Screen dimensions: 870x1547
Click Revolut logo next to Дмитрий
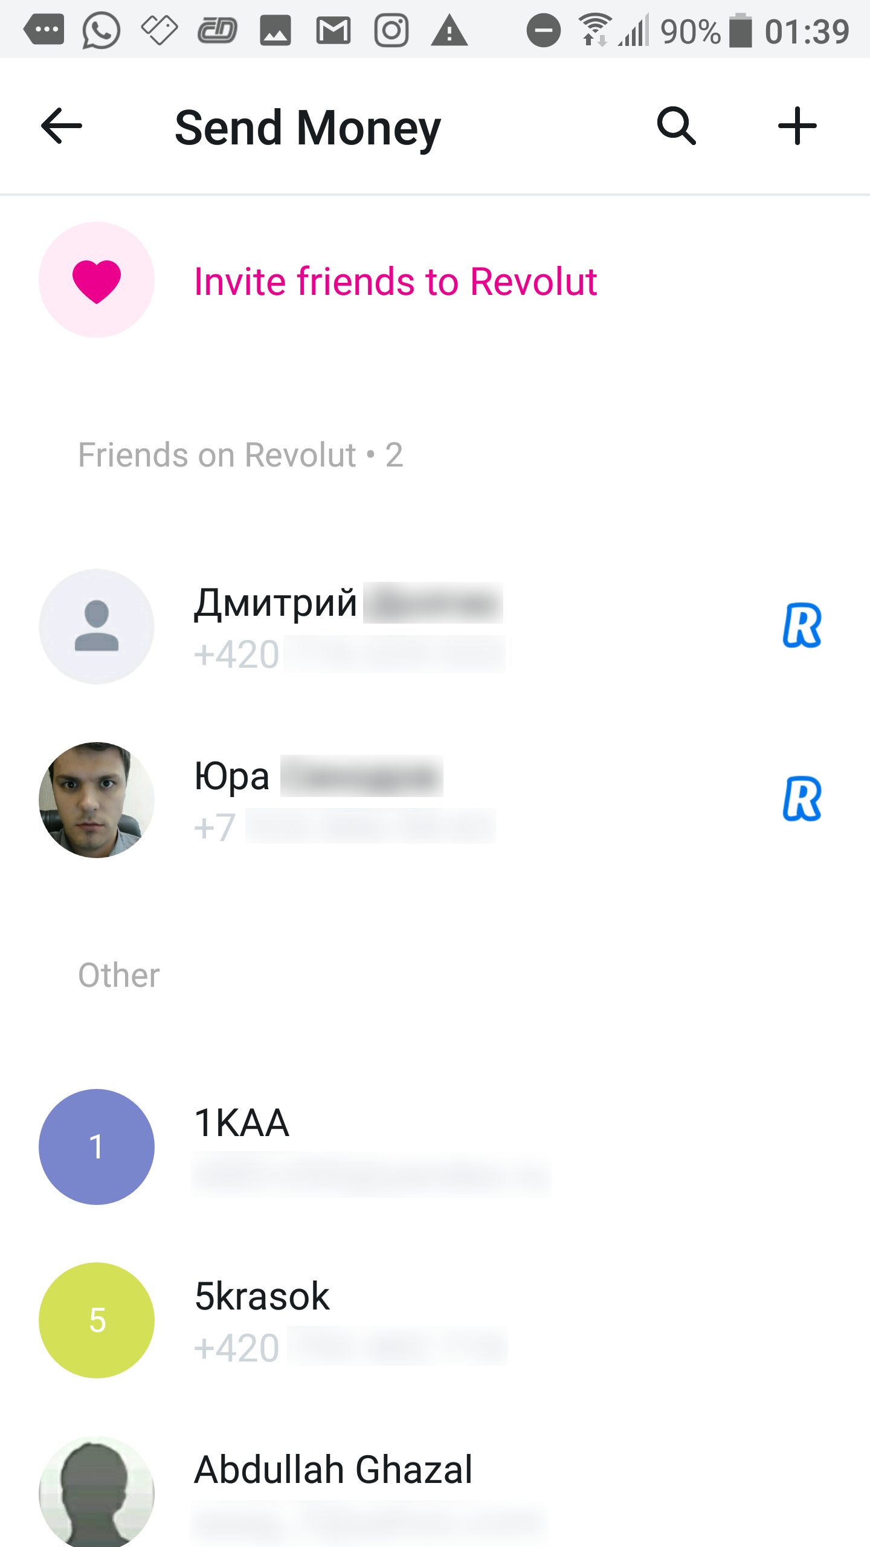pos(802,625)
